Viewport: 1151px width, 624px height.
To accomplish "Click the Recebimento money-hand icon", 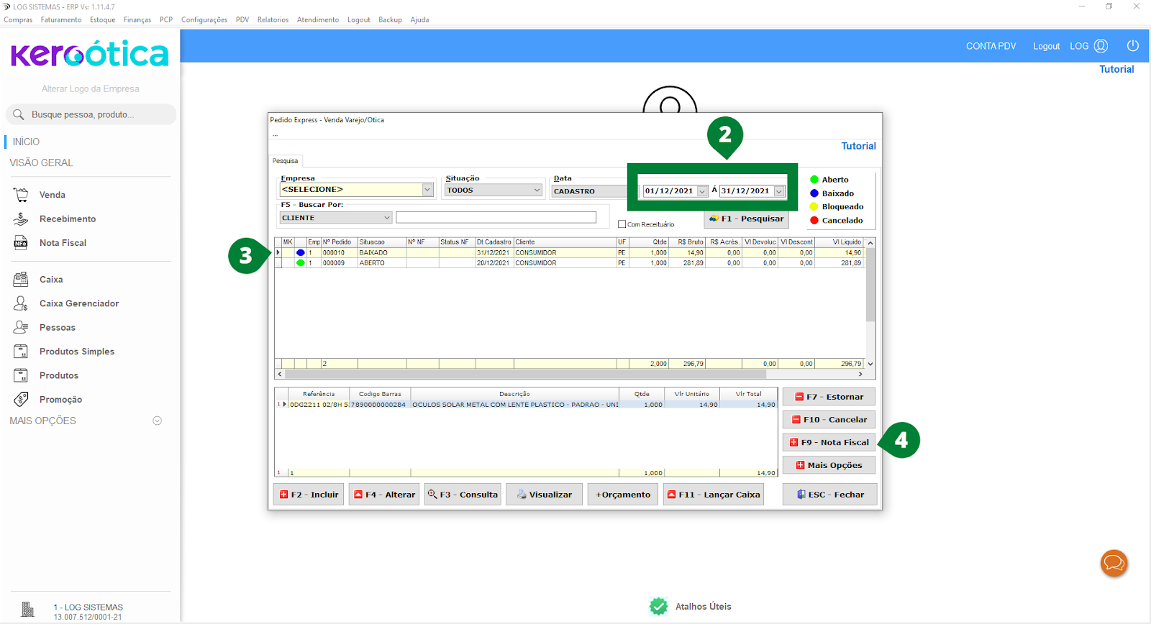I will [21, 219].
